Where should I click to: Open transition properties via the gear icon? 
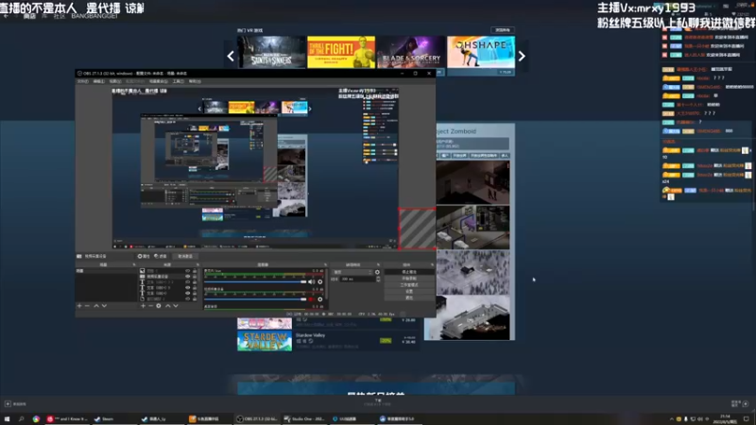point(377,272)
